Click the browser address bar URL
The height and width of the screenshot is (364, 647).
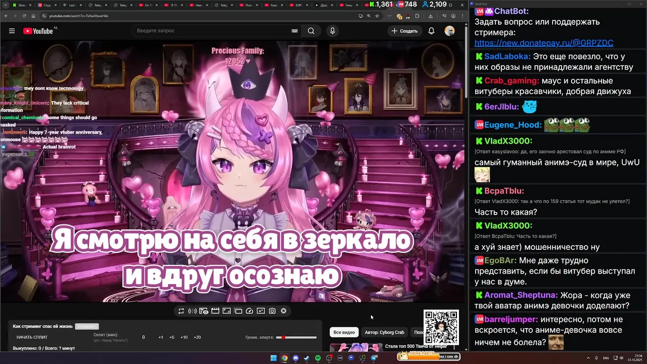click(78, 16)
